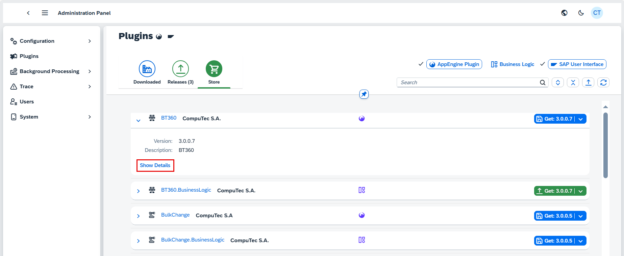The height and width of the screenshot is (256, 624).
Task: Switch to the Downloaded tab
Action: pyautogui.click(x=147, y=73)
